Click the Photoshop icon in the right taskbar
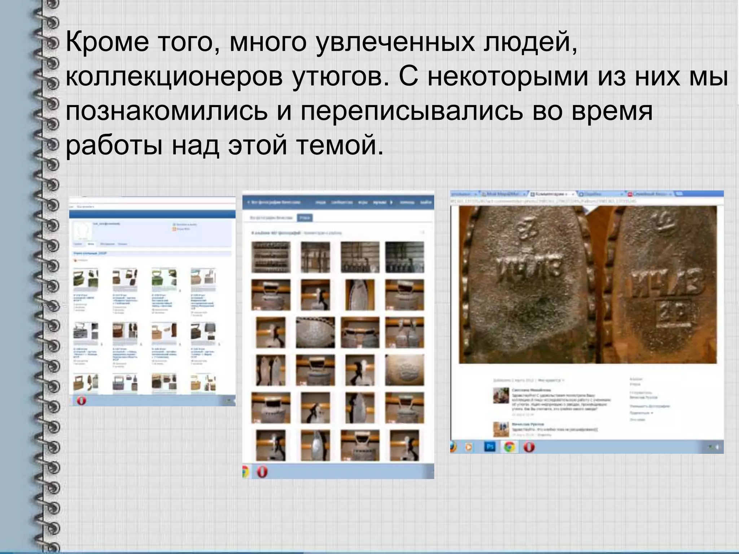This screenshot has width=739, height=554. tap(490, 447)
